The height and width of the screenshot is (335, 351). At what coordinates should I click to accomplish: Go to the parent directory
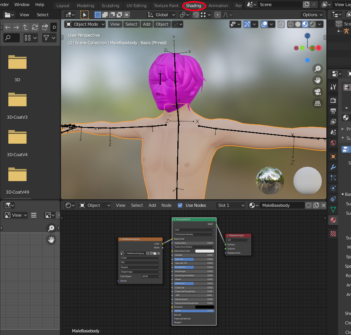click(25, 27)
